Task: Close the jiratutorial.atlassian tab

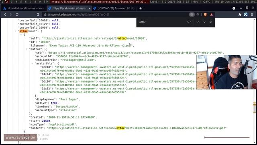Action: [90, 8]
